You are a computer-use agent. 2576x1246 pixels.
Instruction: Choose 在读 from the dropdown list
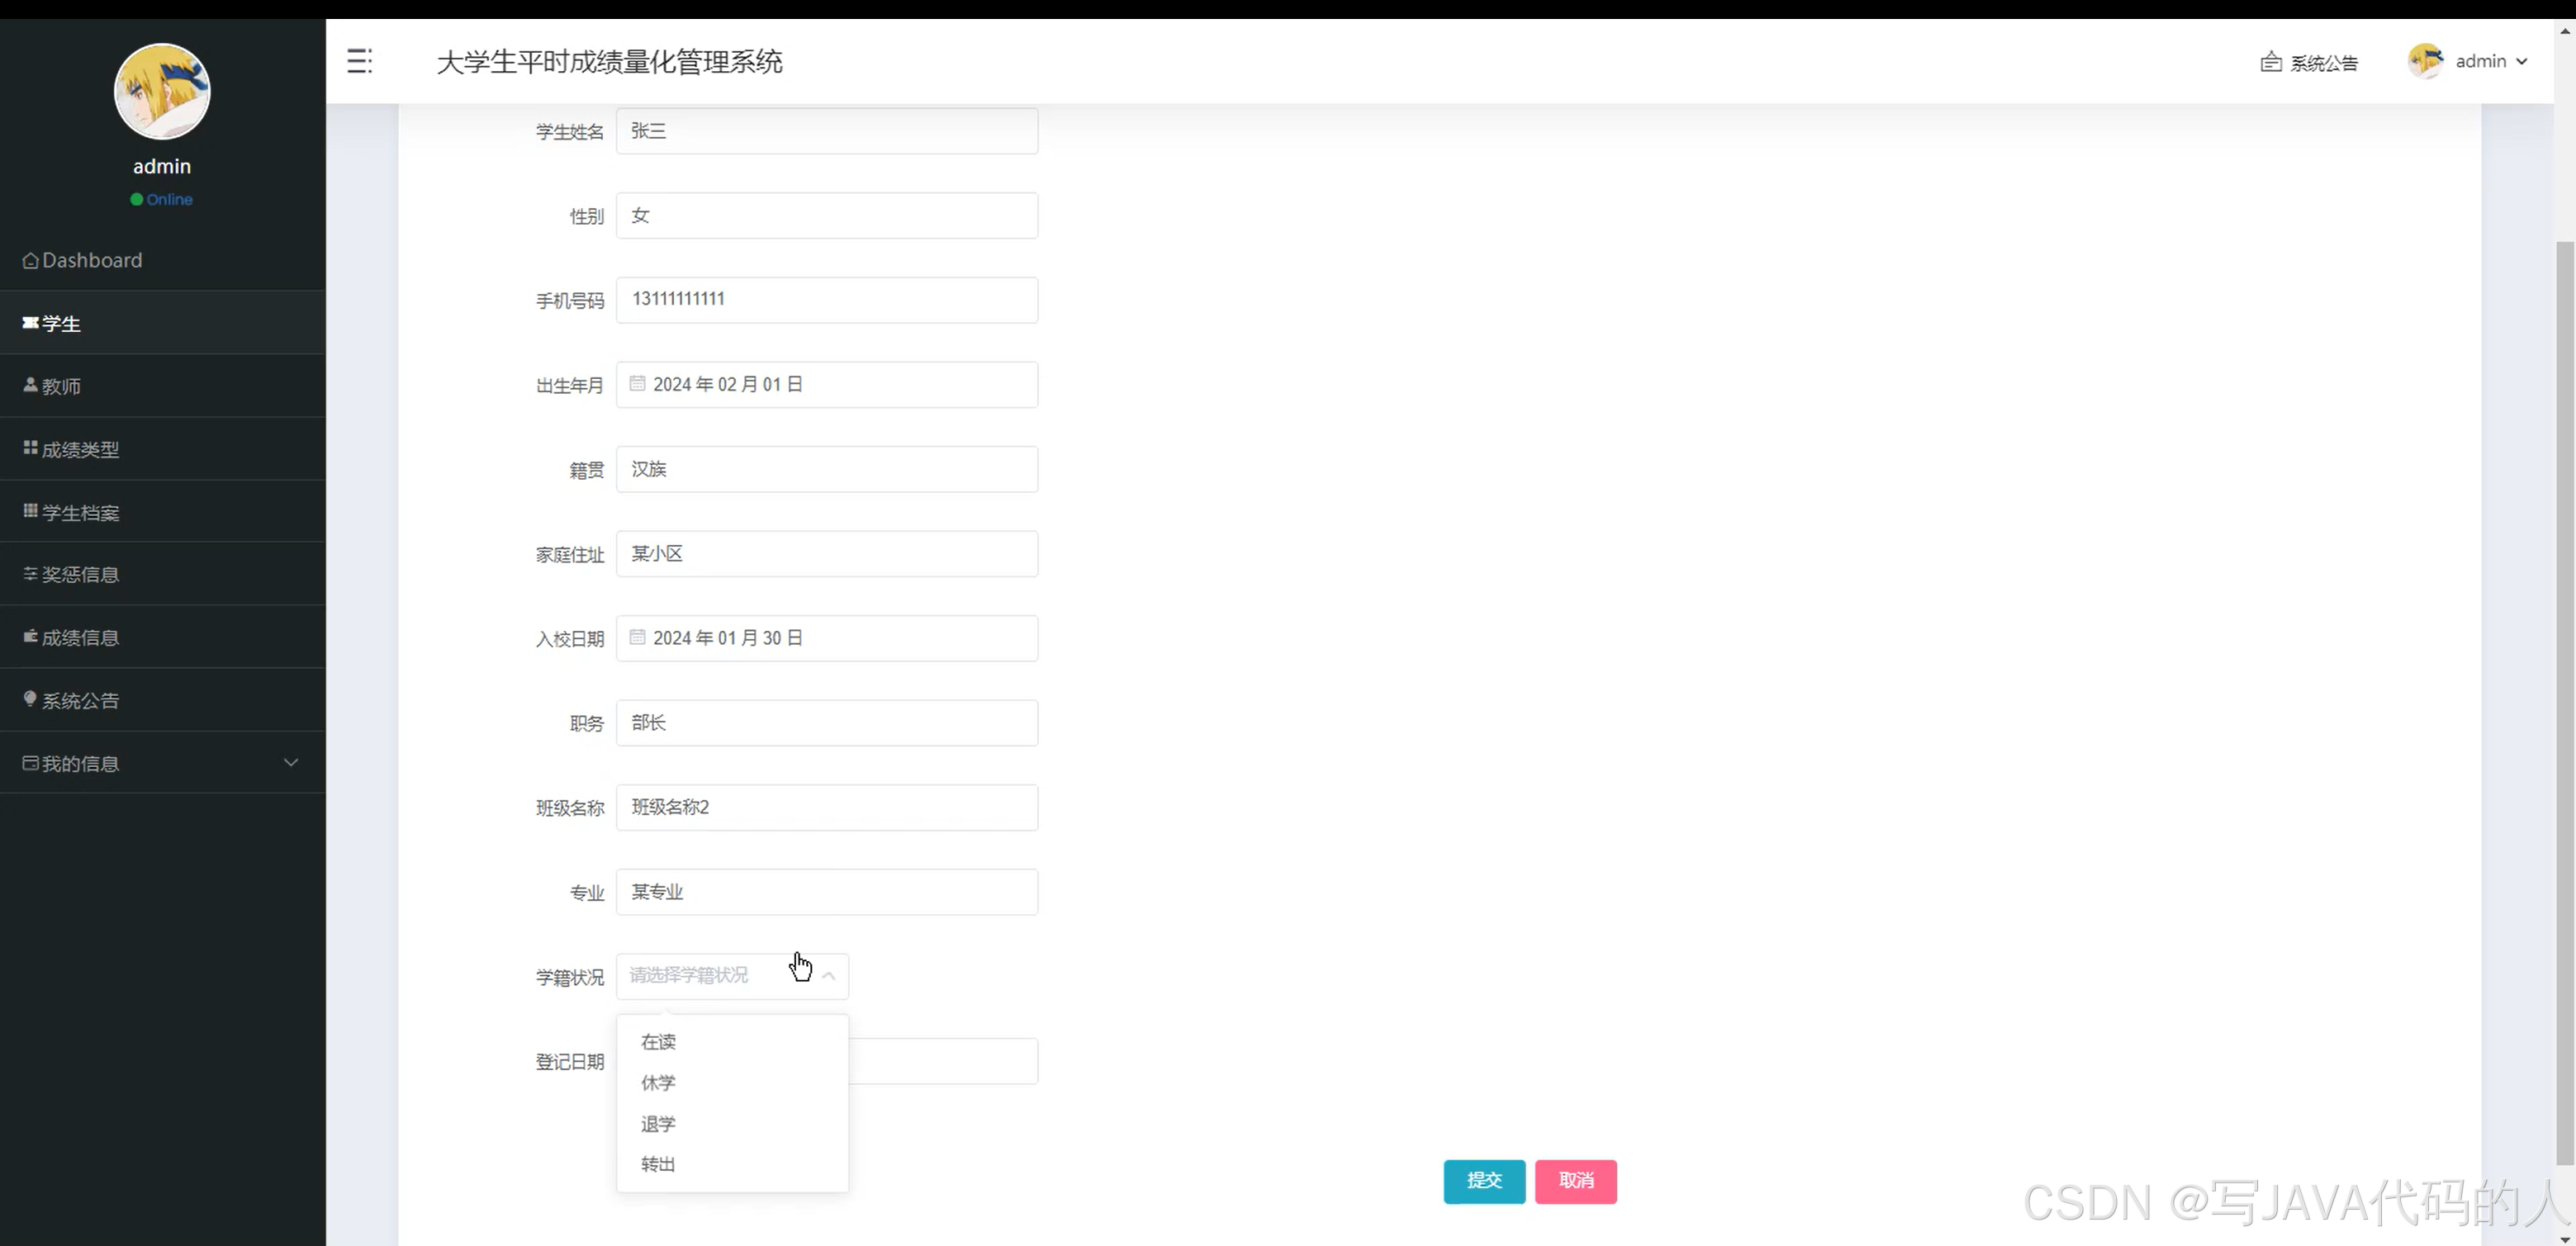[658, 1042]
